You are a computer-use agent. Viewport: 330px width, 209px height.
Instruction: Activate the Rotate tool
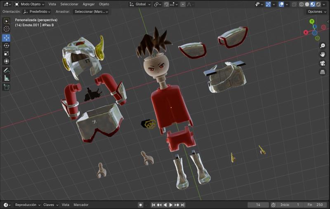(6, 46)
